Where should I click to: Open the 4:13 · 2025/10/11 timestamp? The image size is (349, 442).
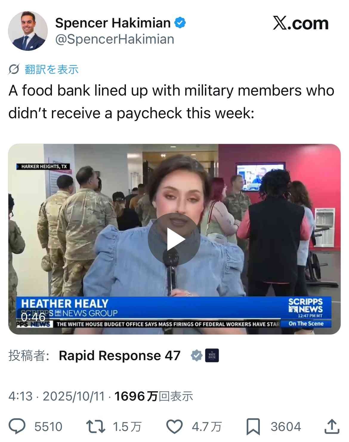click(x=57, y=396)
